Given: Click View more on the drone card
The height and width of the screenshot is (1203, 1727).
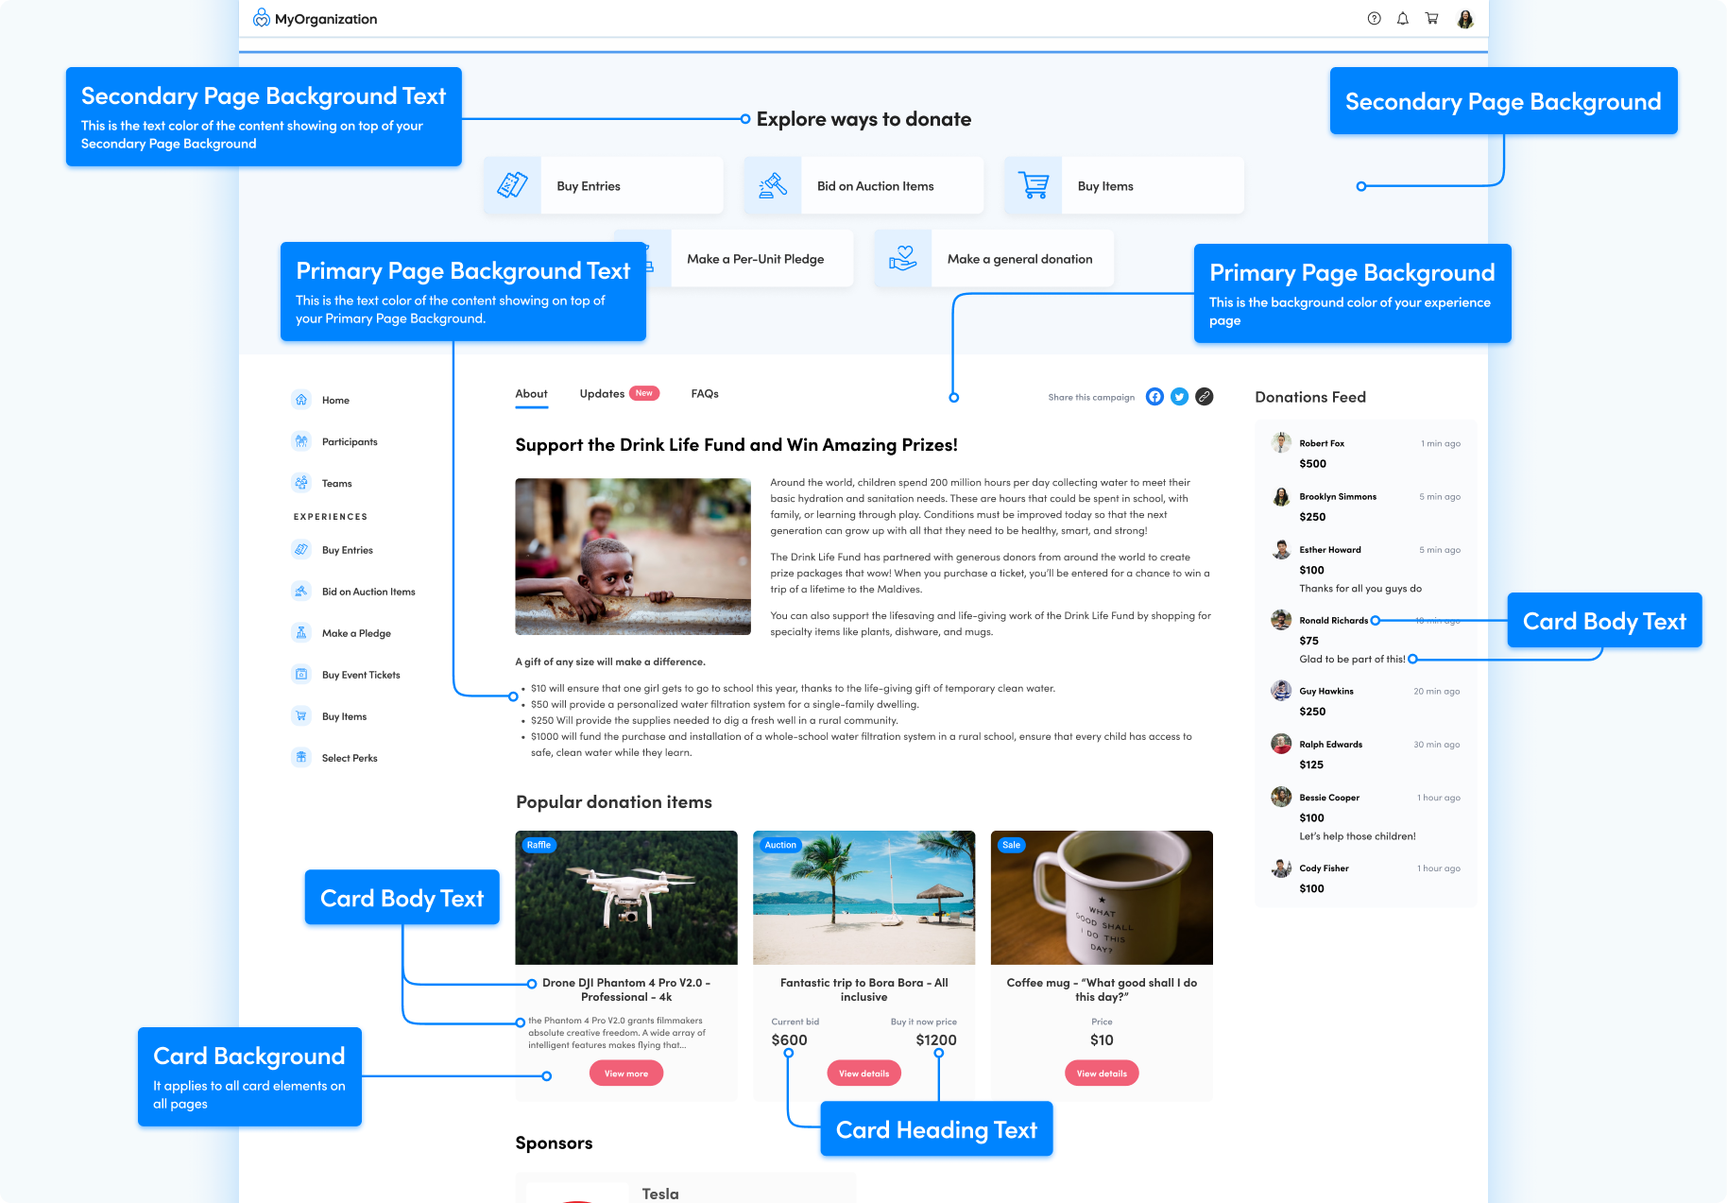Looking at the screenshot, I should 626,1074.
